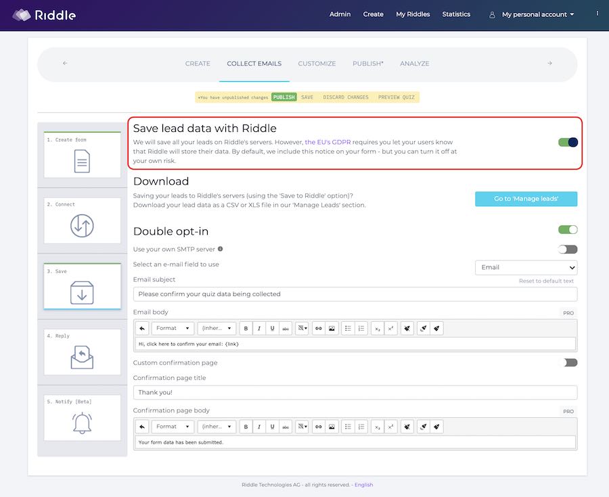Image resolution: width=609 pixels, height=497 pixels.
Task: Click undo in the Confirmation page body toolbar
Action: [x=142, y=427]
